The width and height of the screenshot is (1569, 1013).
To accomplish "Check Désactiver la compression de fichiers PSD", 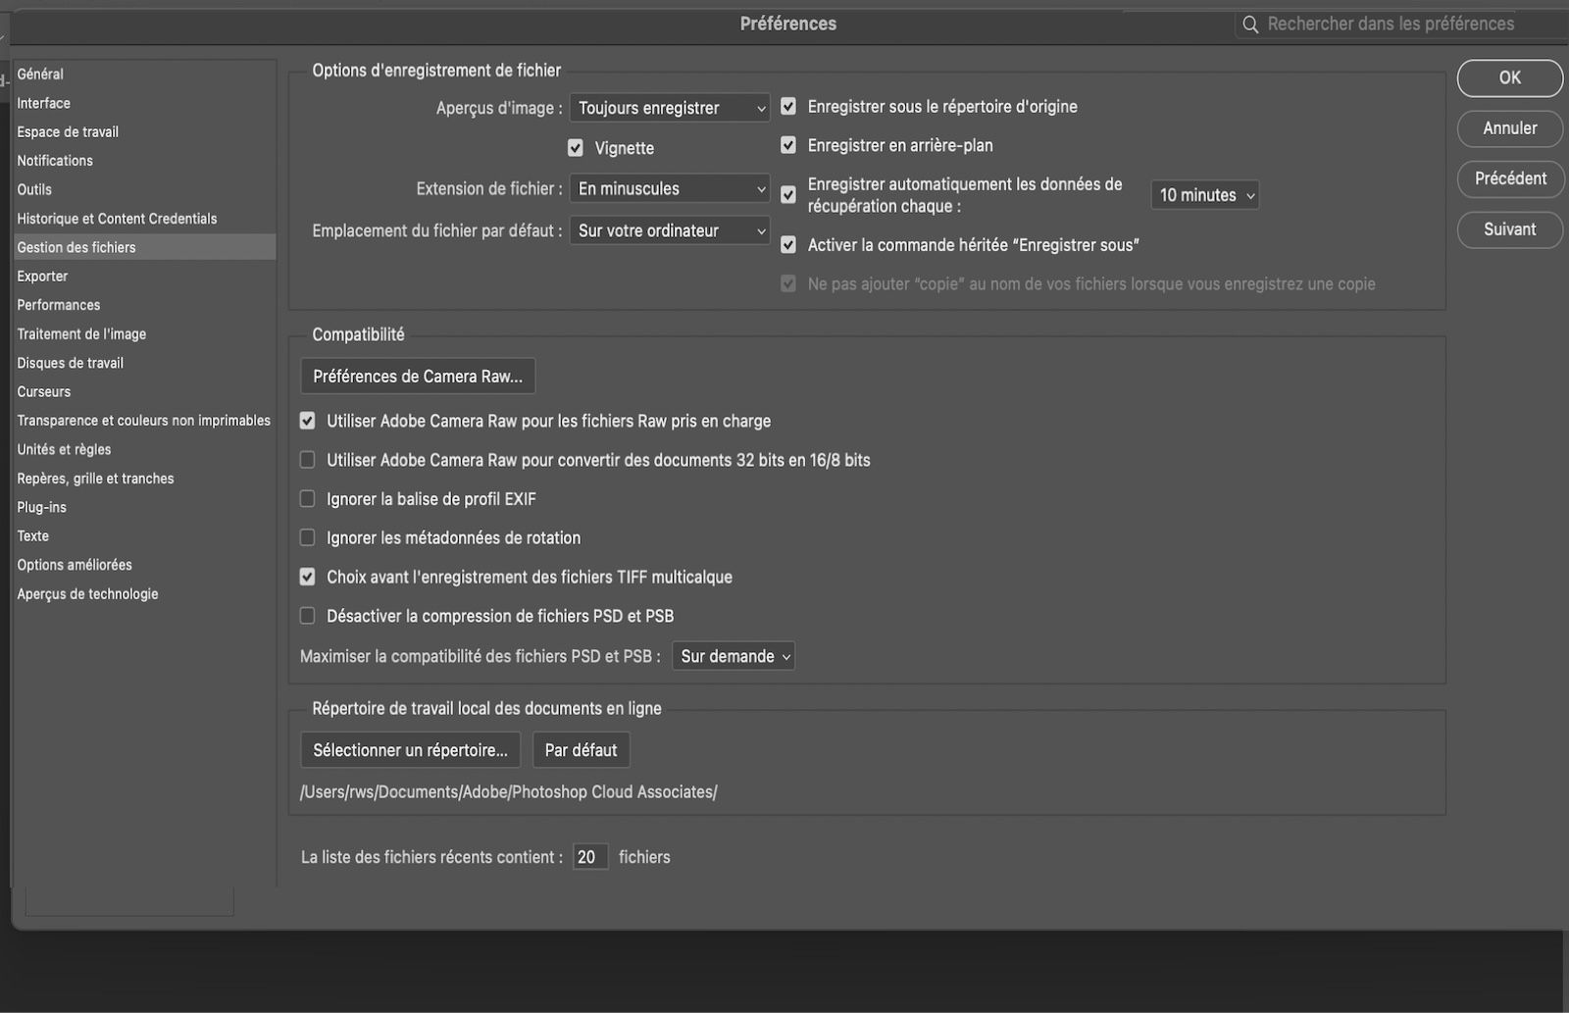I will pyautogui.click(x=308, y=616).
